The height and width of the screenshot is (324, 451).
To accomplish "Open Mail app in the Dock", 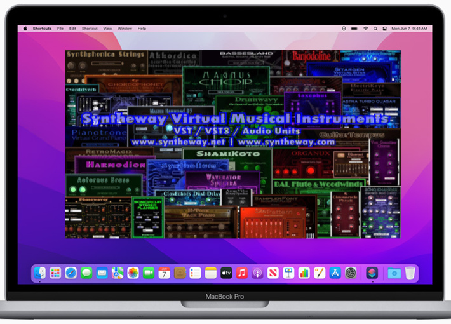I will click(102, 273).
